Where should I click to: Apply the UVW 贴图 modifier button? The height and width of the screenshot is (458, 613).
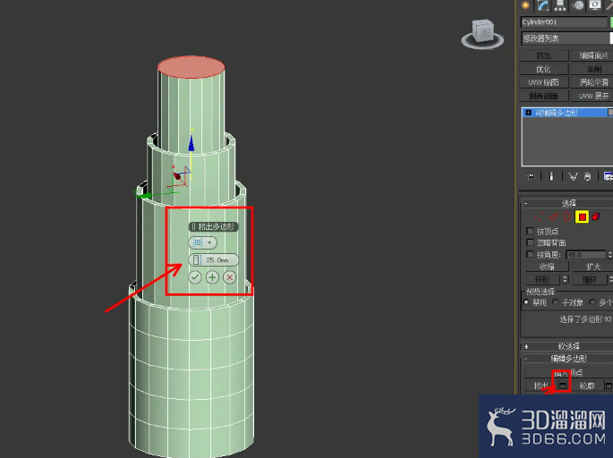[x=544, y=82]
